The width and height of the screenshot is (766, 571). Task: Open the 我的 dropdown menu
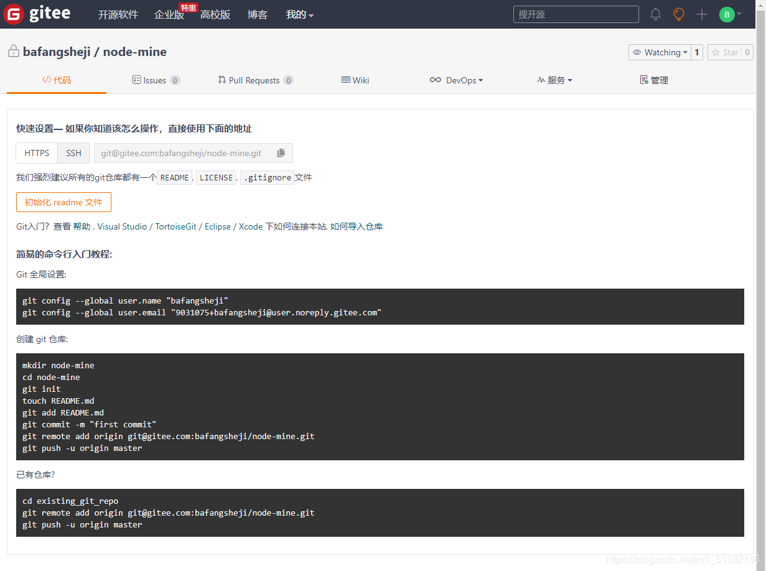pyautogui.click(x=300, y=14)
